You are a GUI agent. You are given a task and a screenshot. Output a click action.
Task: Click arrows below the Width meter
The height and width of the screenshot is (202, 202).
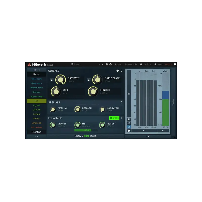click(163, 131)
